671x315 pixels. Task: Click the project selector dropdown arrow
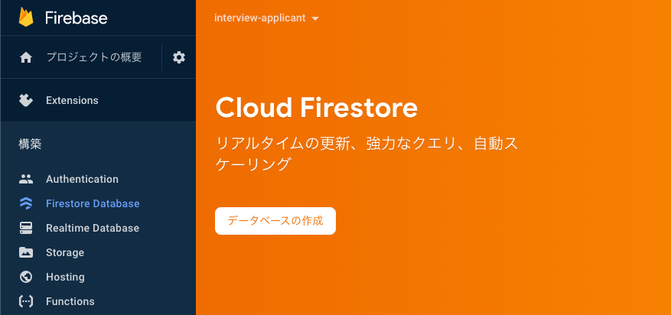point(315,19)
